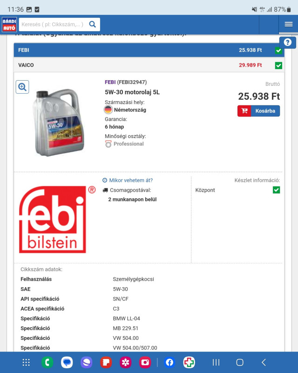Tap the home navigation button
298x373 pixels.
coord(240,363)
